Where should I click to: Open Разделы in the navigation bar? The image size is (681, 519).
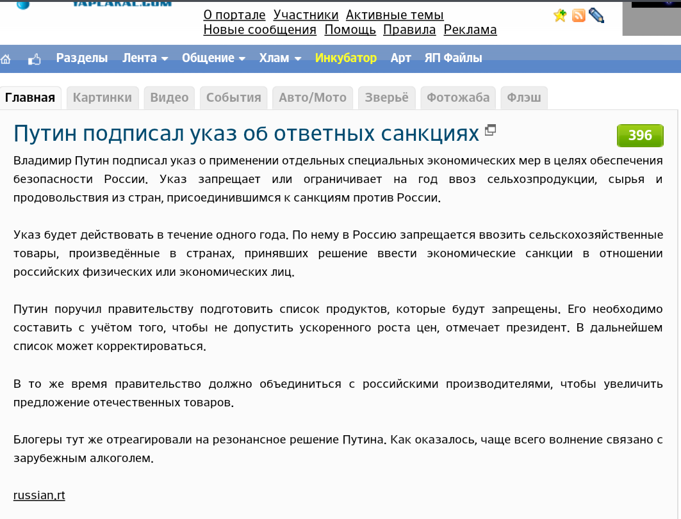pyautogui.click(x=81, y=58)
